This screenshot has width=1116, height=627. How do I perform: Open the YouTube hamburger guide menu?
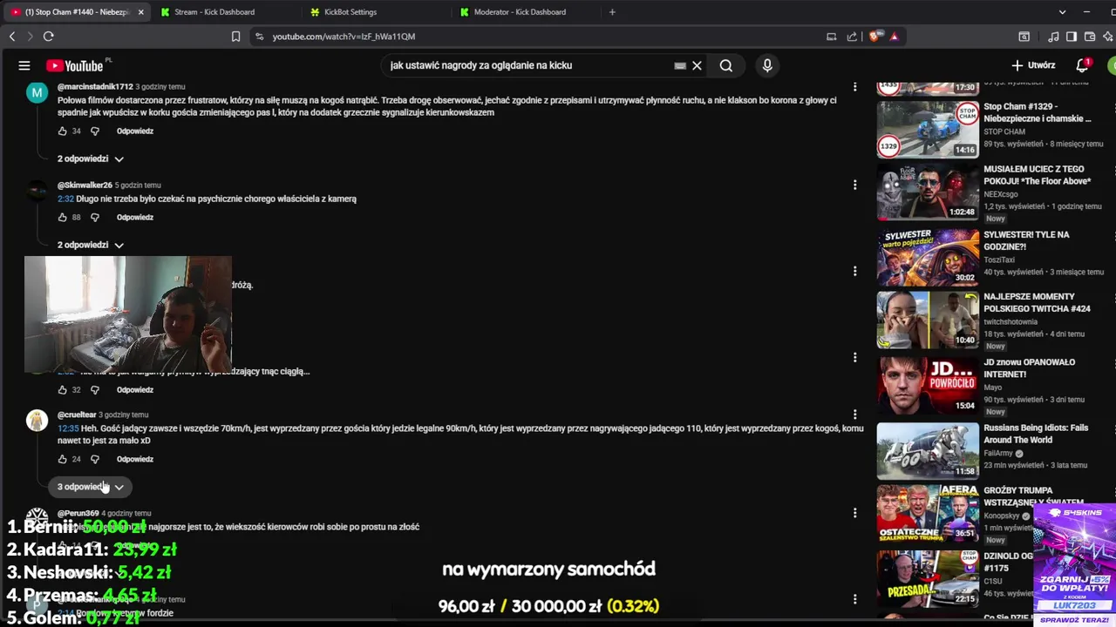click(24, 65)
